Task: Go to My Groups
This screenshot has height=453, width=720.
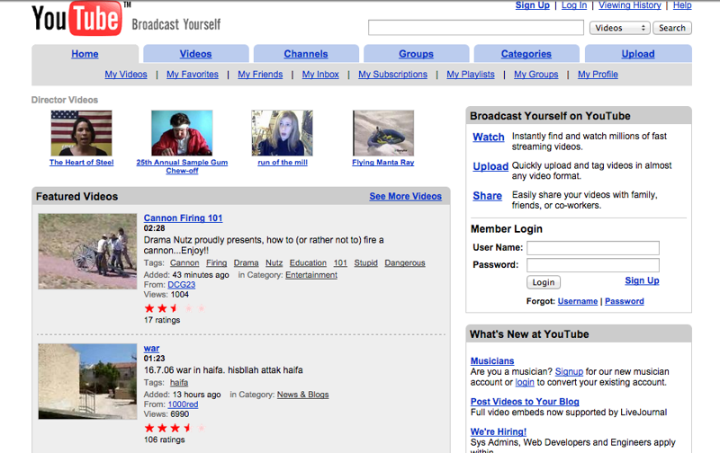Action: [x=535, y=75]
